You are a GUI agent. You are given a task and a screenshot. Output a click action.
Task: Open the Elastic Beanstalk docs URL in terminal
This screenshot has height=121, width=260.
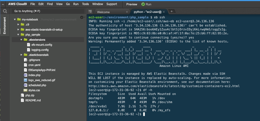pos(164,86)
